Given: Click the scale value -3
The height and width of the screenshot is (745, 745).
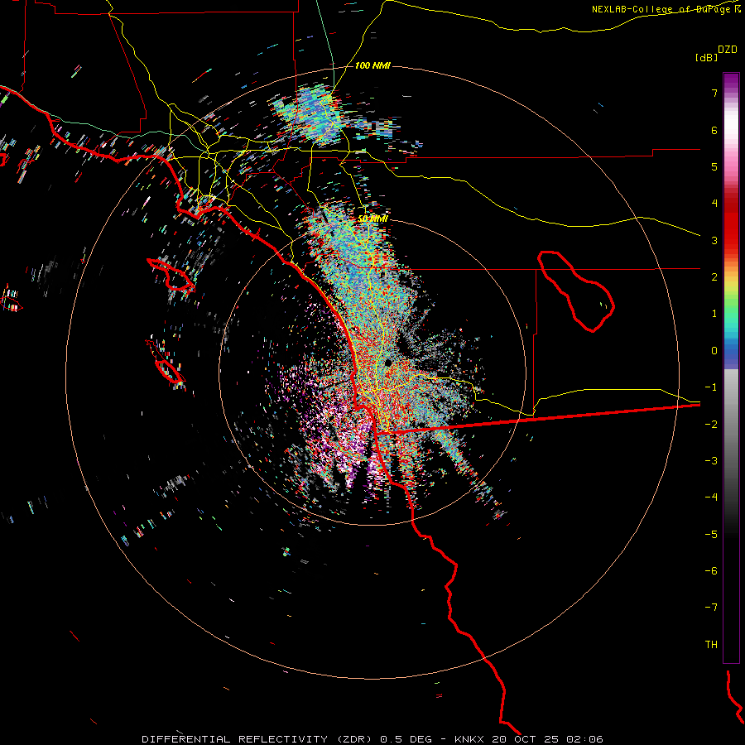Looking at the screenshot, I should point(711,461).
